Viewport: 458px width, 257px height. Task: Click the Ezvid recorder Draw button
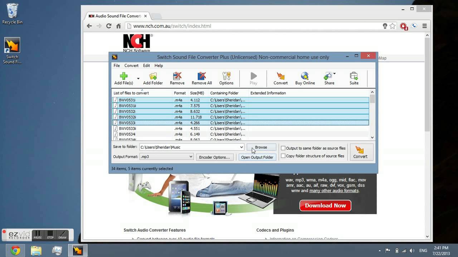62,235
